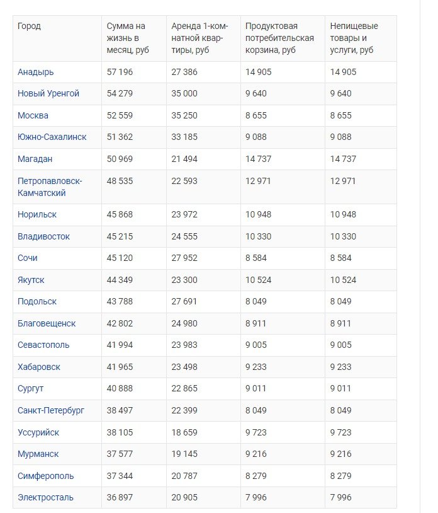Click the Подольск link
Image resolution: width=438 pixels, height=513 pixels.
37,301
